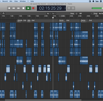Select the End marker after Dierks Bentley

pyautogui.click(x=96, y=20)
